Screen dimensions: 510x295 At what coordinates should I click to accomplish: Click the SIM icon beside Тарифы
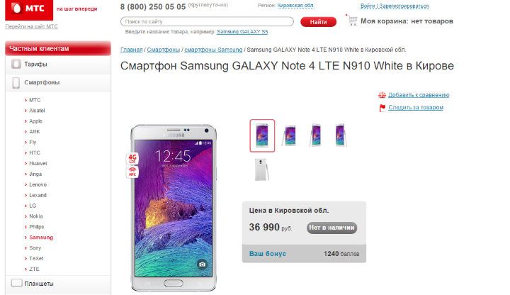[16, 64]
